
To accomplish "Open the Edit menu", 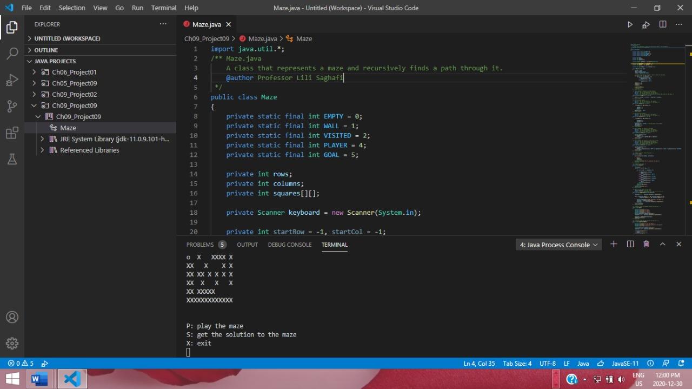I will (x=45, y=8).
